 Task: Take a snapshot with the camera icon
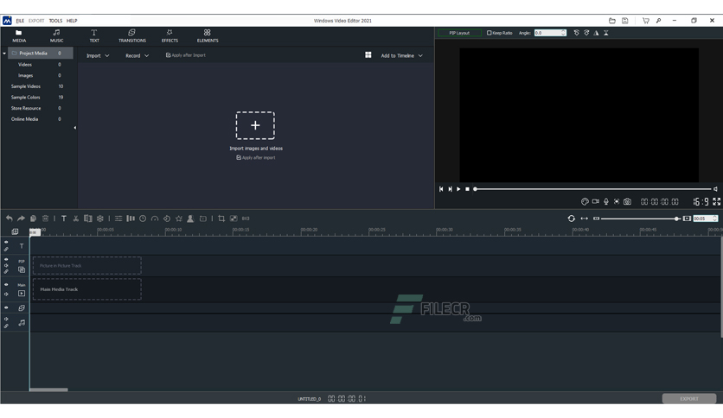(627, 202)
